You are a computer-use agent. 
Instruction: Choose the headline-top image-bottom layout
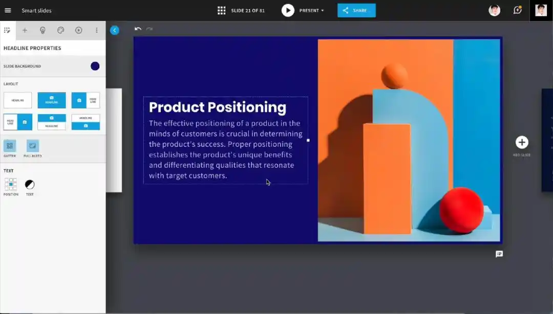coord(86,122)
